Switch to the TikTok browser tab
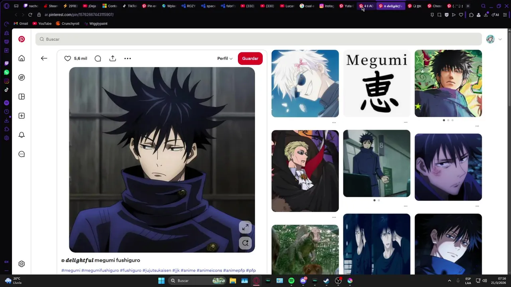511x287 pixels. (x=129, y=6)
